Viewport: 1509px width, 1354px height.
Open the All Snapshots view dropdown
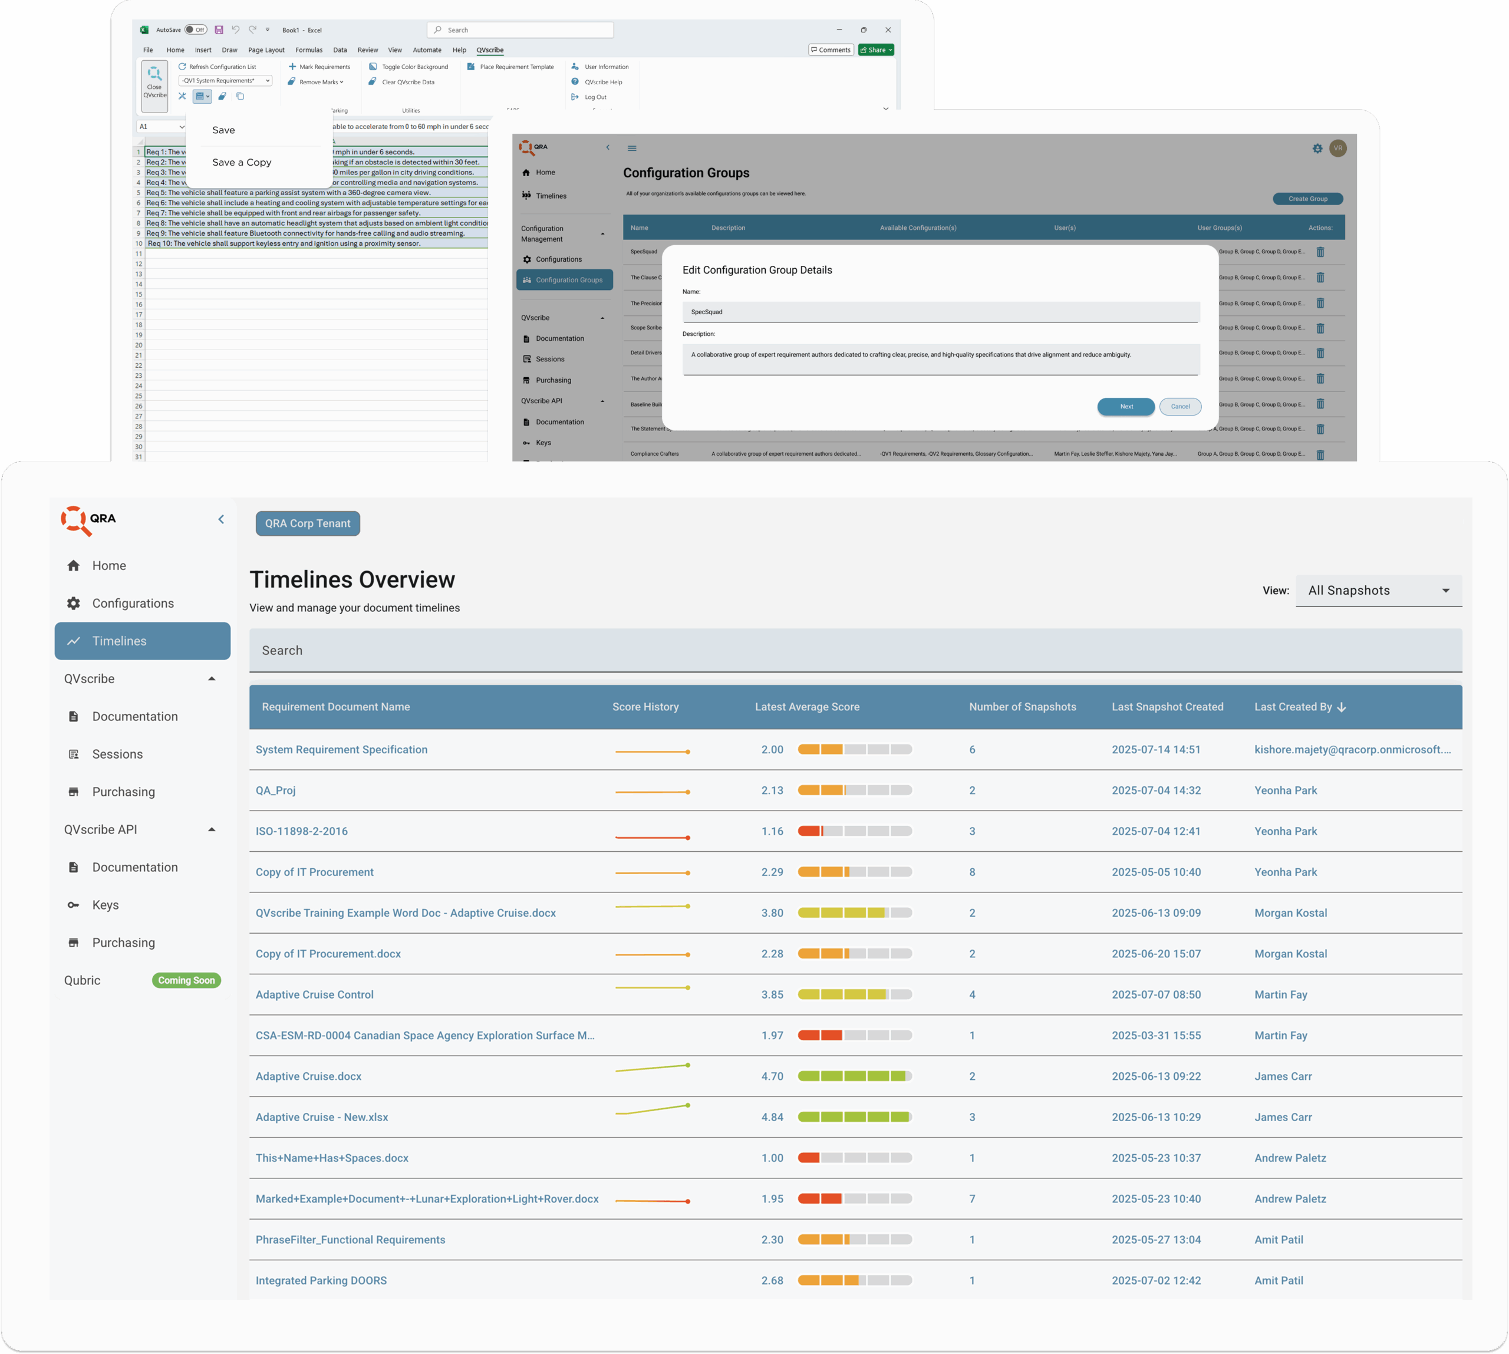(x=1378, y=591)
